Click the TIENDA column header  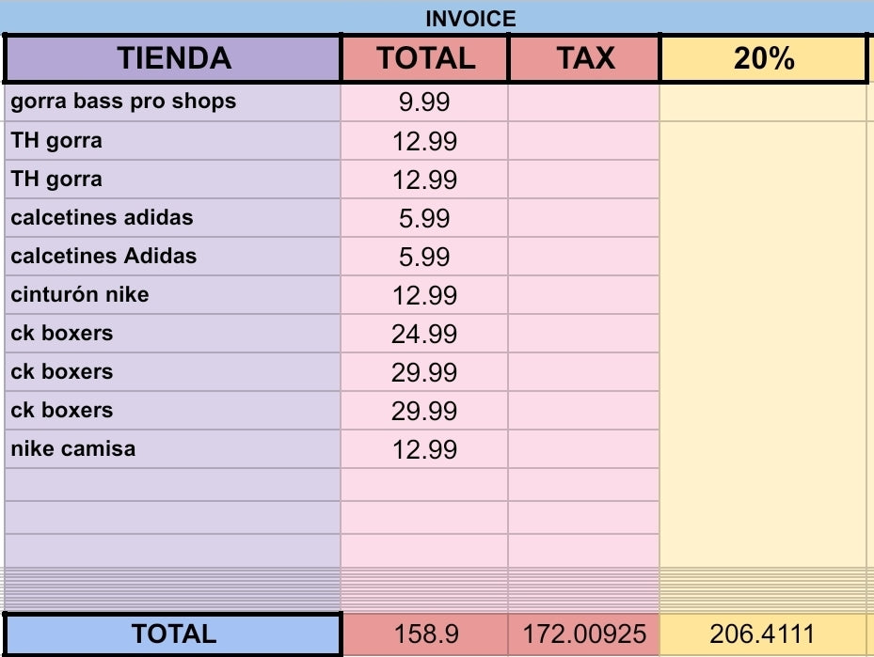(x=173, y=59)
